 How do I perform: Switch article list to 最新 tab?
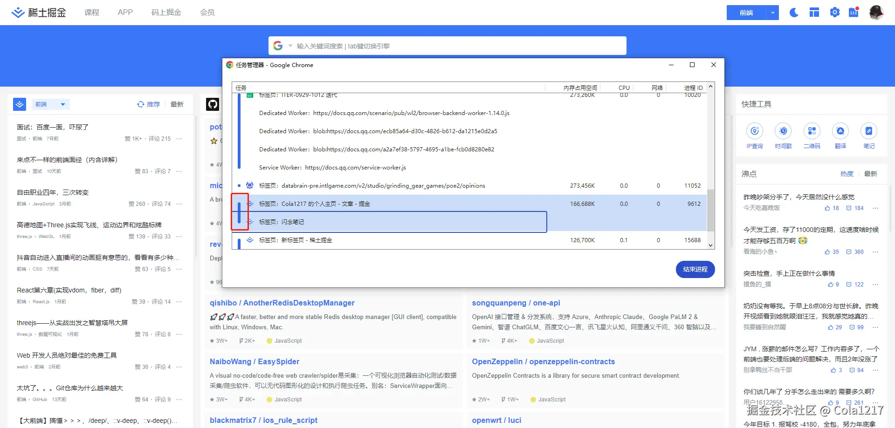(177, 104)
